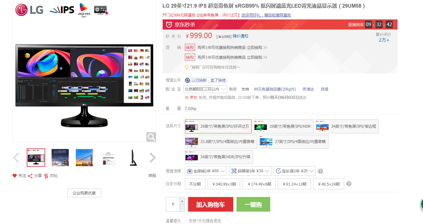Open 延长保2年 ¥29 warranty dropdown
This screenshot has height=224, width=423.
[x=295, y=171]
